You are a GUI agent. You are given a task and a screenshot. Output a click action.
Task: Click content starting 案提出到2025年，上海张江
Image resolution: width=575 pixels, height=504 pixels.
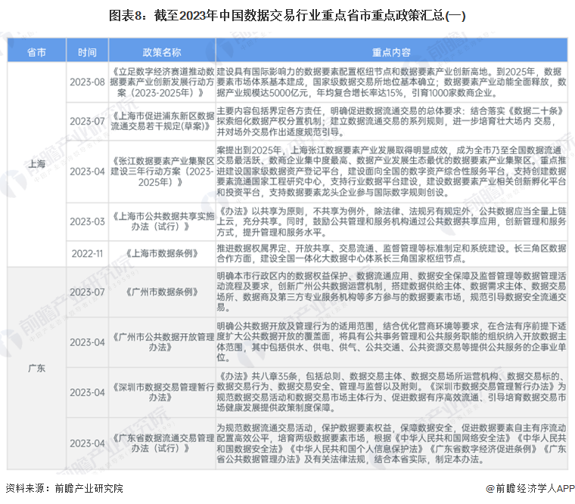(391, 172)
